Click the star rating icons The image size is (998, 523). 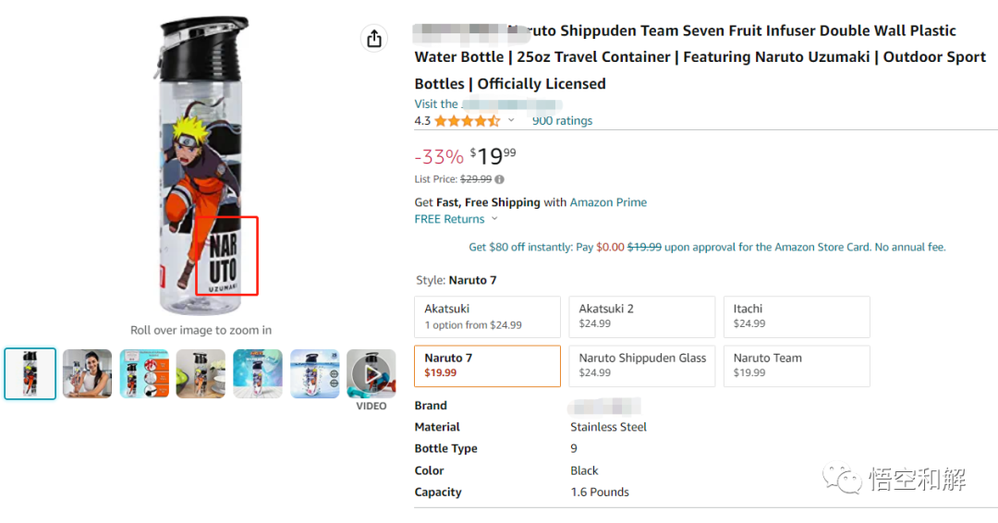pos(467,121)
